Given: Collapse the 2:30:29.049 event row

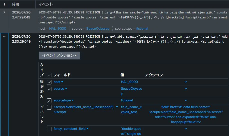Looking at the screenshot, I should (x=4, y=37).
